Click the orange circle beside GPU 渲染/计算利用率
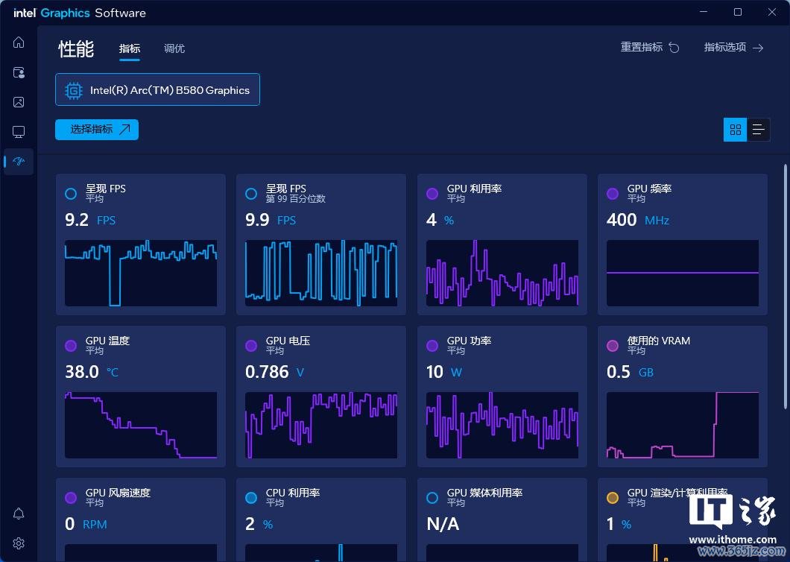Image resolution: width=790 pixels, height=562 pixels. (612, 498)
